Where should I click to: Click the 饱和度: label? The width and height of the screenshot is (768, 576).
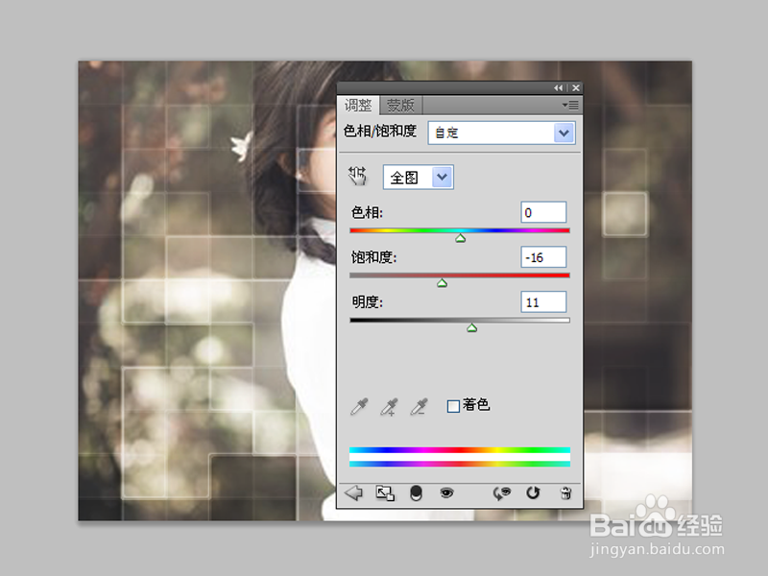coord(373,257)
